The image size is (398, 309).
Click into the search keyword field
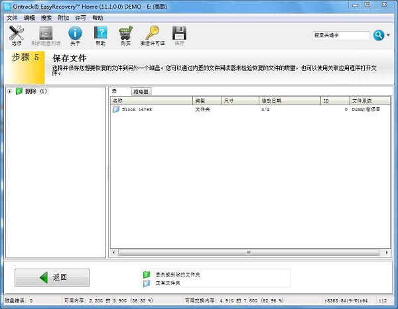coord(341,35)
